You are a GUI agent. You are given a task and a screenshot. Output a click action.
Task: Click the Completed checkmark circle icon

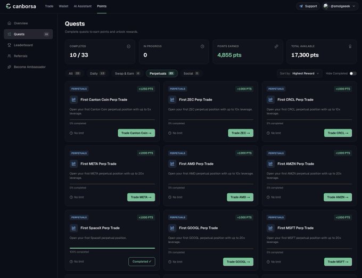click(129, 46)
